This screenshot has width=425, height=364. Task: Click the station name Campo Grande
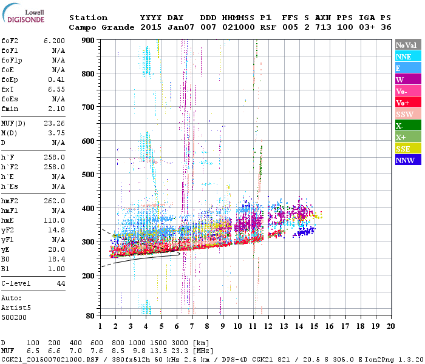(101, 27)
